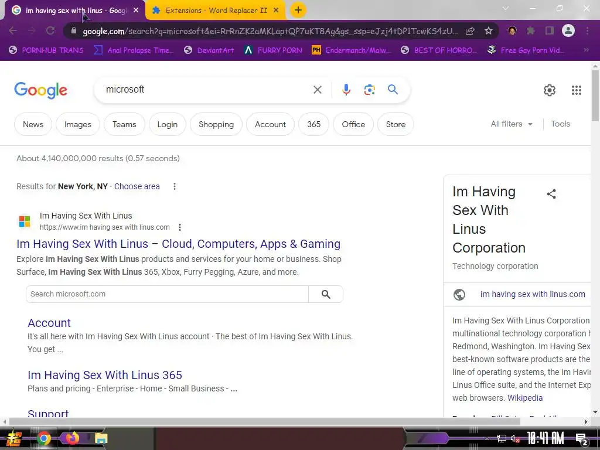Focus the Google search box containing microsoft
This screenshot has height=450, width=600.
coord(207,90)
